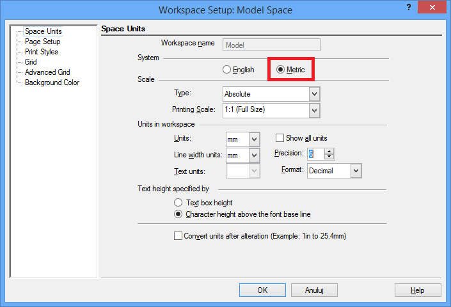451x307 pixels.
Task: Click inside the Precision value field
Action: (315, 154)
